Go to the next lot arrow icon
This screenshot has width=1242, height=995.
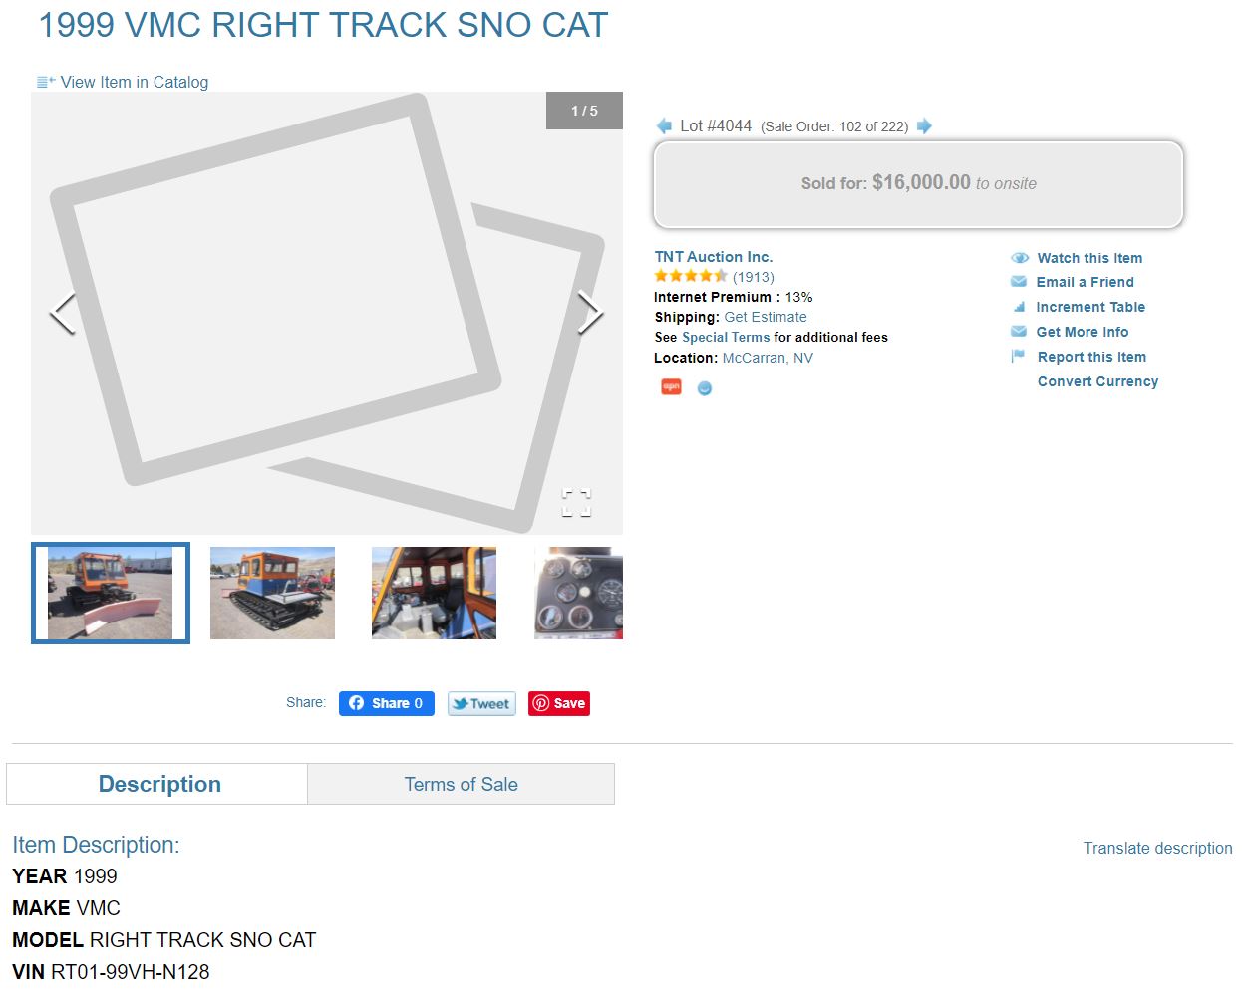click(924, 126)
